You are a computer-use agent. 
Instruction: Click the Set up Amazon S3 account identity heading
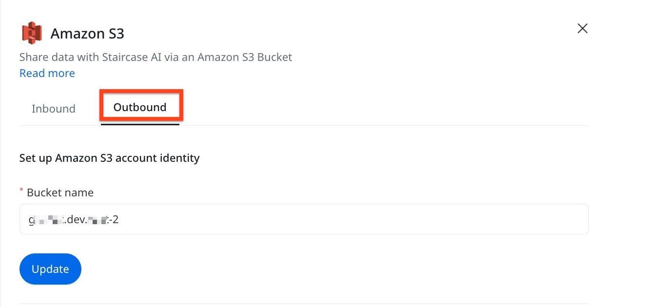[x=109, y=158]
